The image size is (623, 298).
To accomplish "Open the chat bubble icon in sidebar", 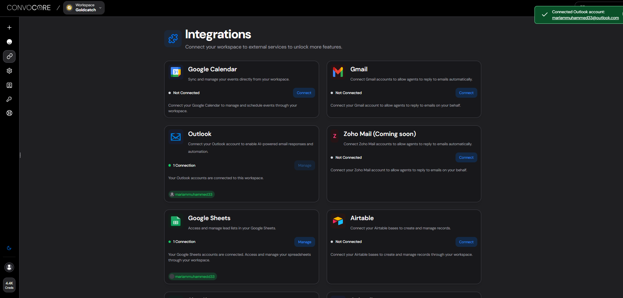I will pyautogui.click(x=9, y=42).
